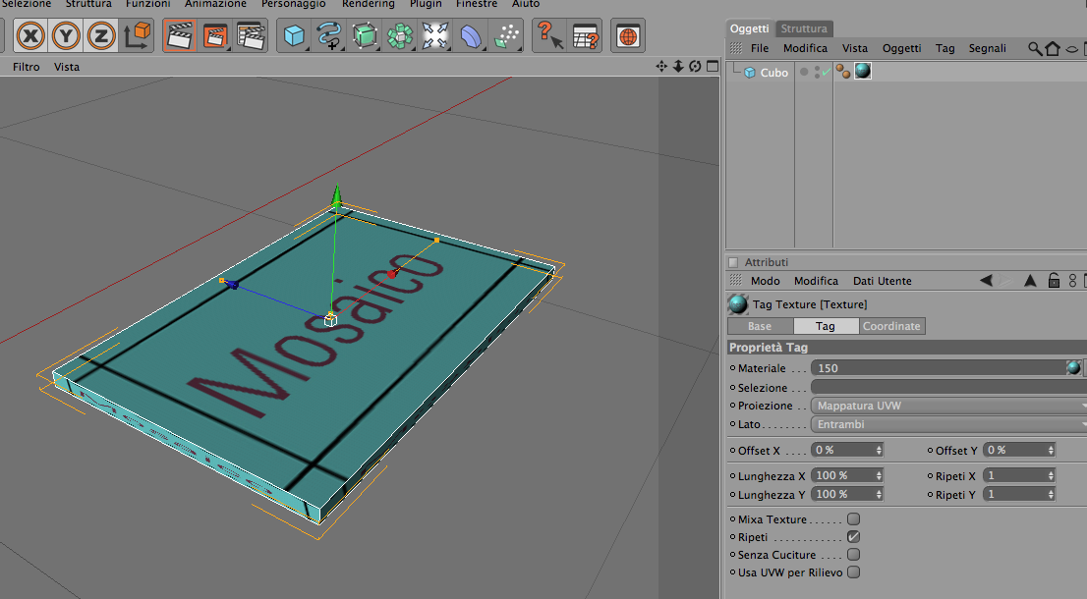This screenshot has width=1087, height=599.
Task: Open the render settings icon
Action: tap(251, 36)
